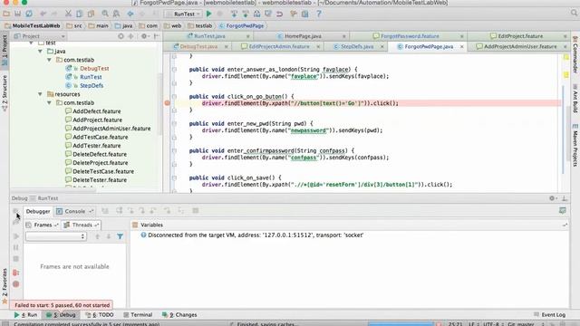Open the TODO tool window button

[100, 315]
